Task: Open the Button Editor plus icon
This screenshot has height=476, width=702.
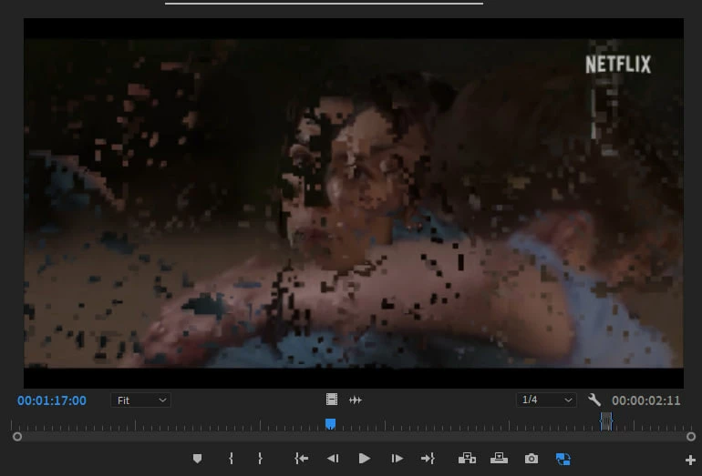Action: pos(690,460)
